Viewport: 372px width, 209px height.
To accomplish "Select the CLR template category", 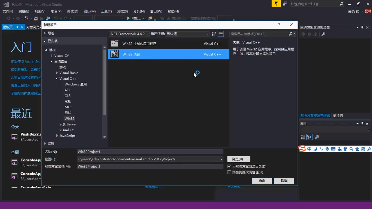I will pyautogui.click(x=67, y=96).
